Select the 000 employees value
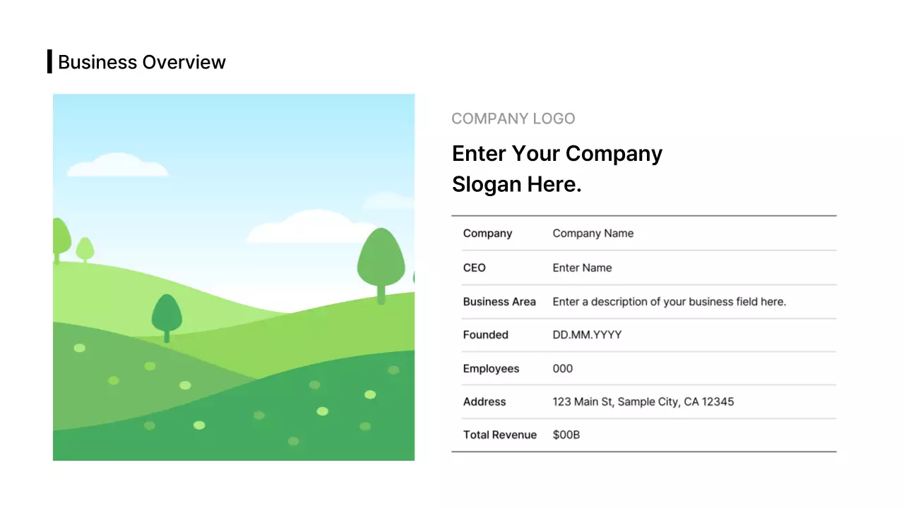 pos(562,369)
